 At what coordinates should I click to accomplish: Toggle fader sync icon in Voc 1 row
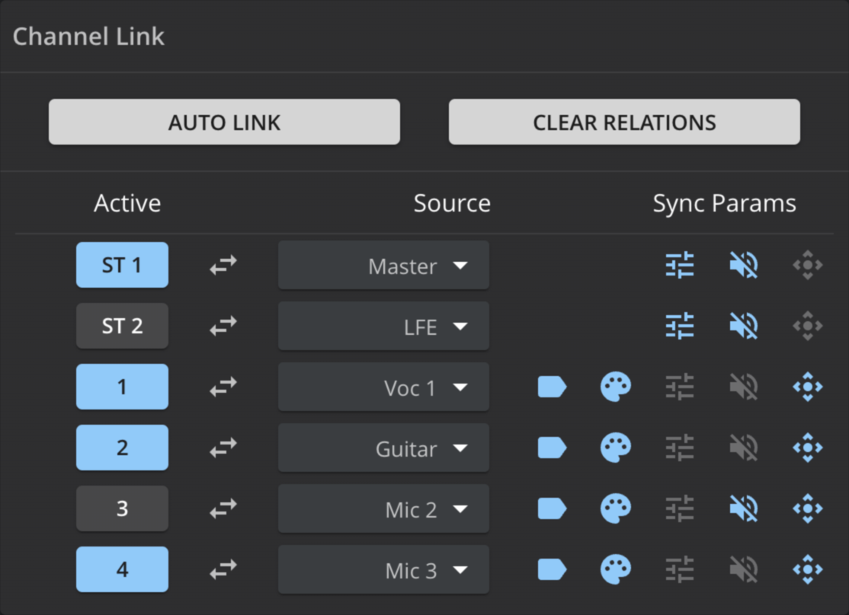coord(679,387)
